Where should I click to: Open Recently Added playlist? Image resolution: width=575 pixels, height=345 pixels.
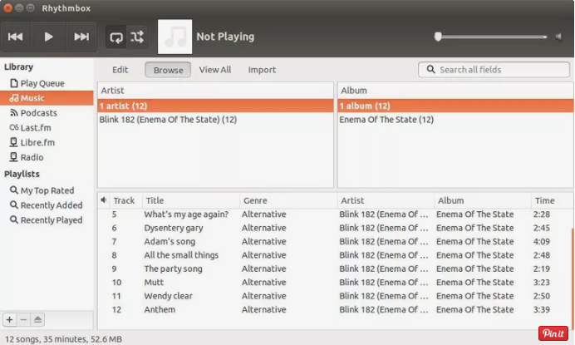pyautogui.click(x=46, y=205)
